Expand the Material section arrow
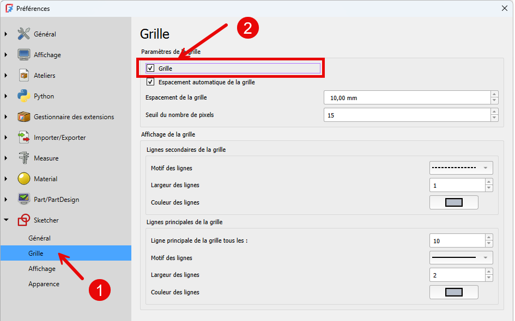This screenshot has width=515, height=321. [x=6, y=178]
